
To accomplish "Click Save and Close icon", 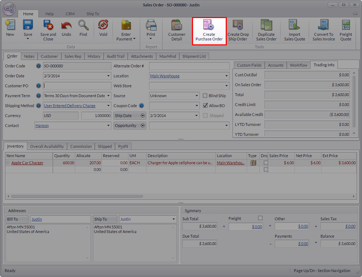I will (48, 26).
